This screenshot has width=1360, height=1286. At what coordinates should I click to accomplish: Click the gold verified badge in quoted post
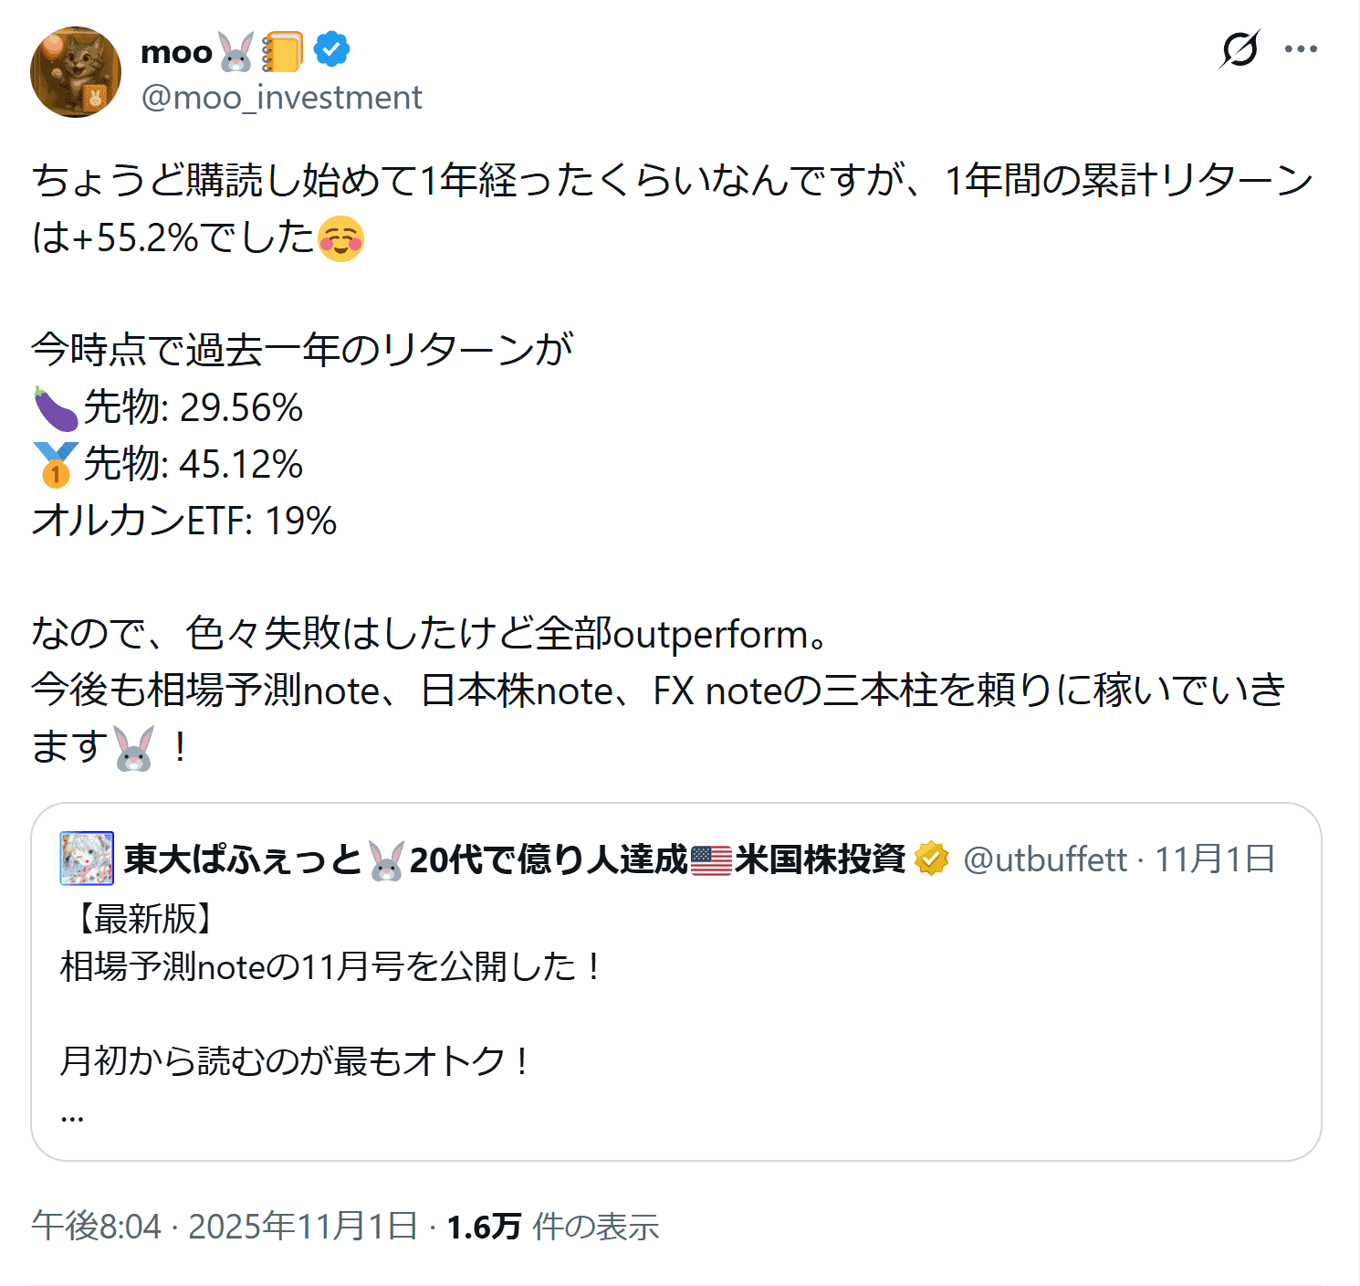click(931, 859)
